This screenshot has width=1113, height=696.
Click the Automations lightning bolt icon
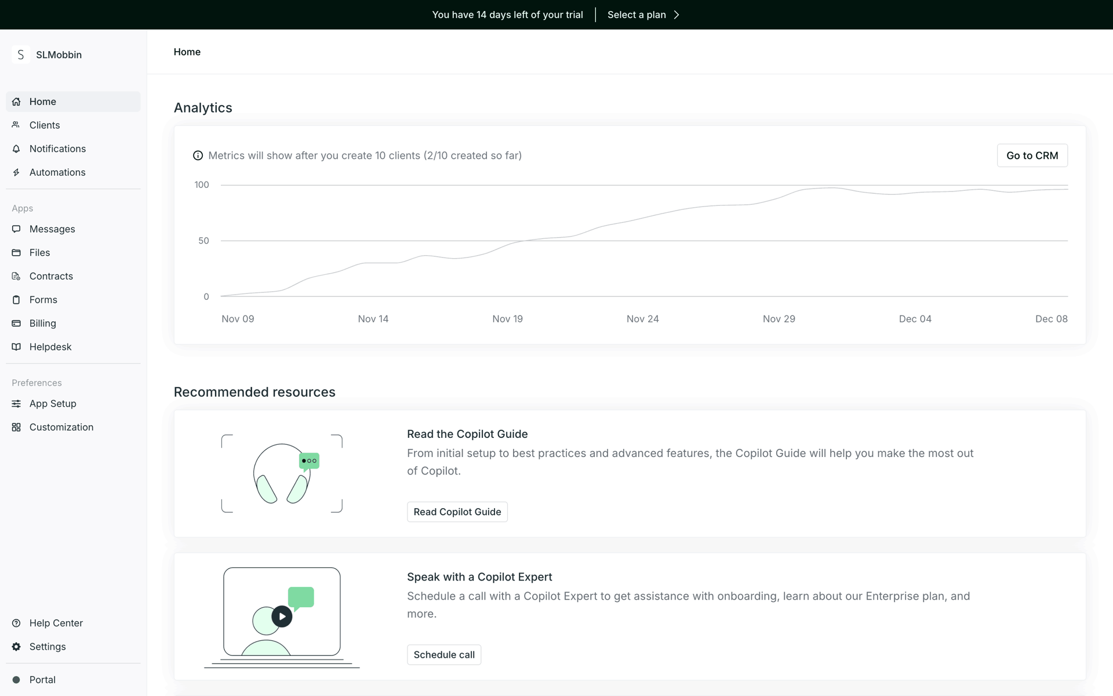click(16, 172)
